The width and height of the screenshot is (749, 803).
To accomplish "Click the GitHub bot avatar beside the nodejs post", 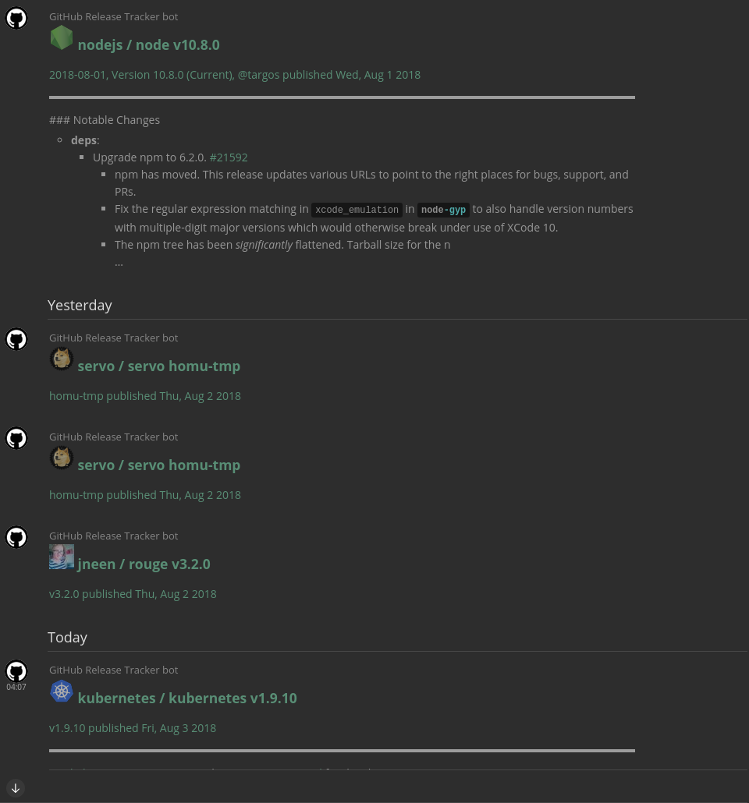I will (x=16, y=18).
